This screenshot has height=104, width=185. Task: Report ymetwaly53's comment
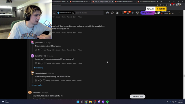[69, 50]
